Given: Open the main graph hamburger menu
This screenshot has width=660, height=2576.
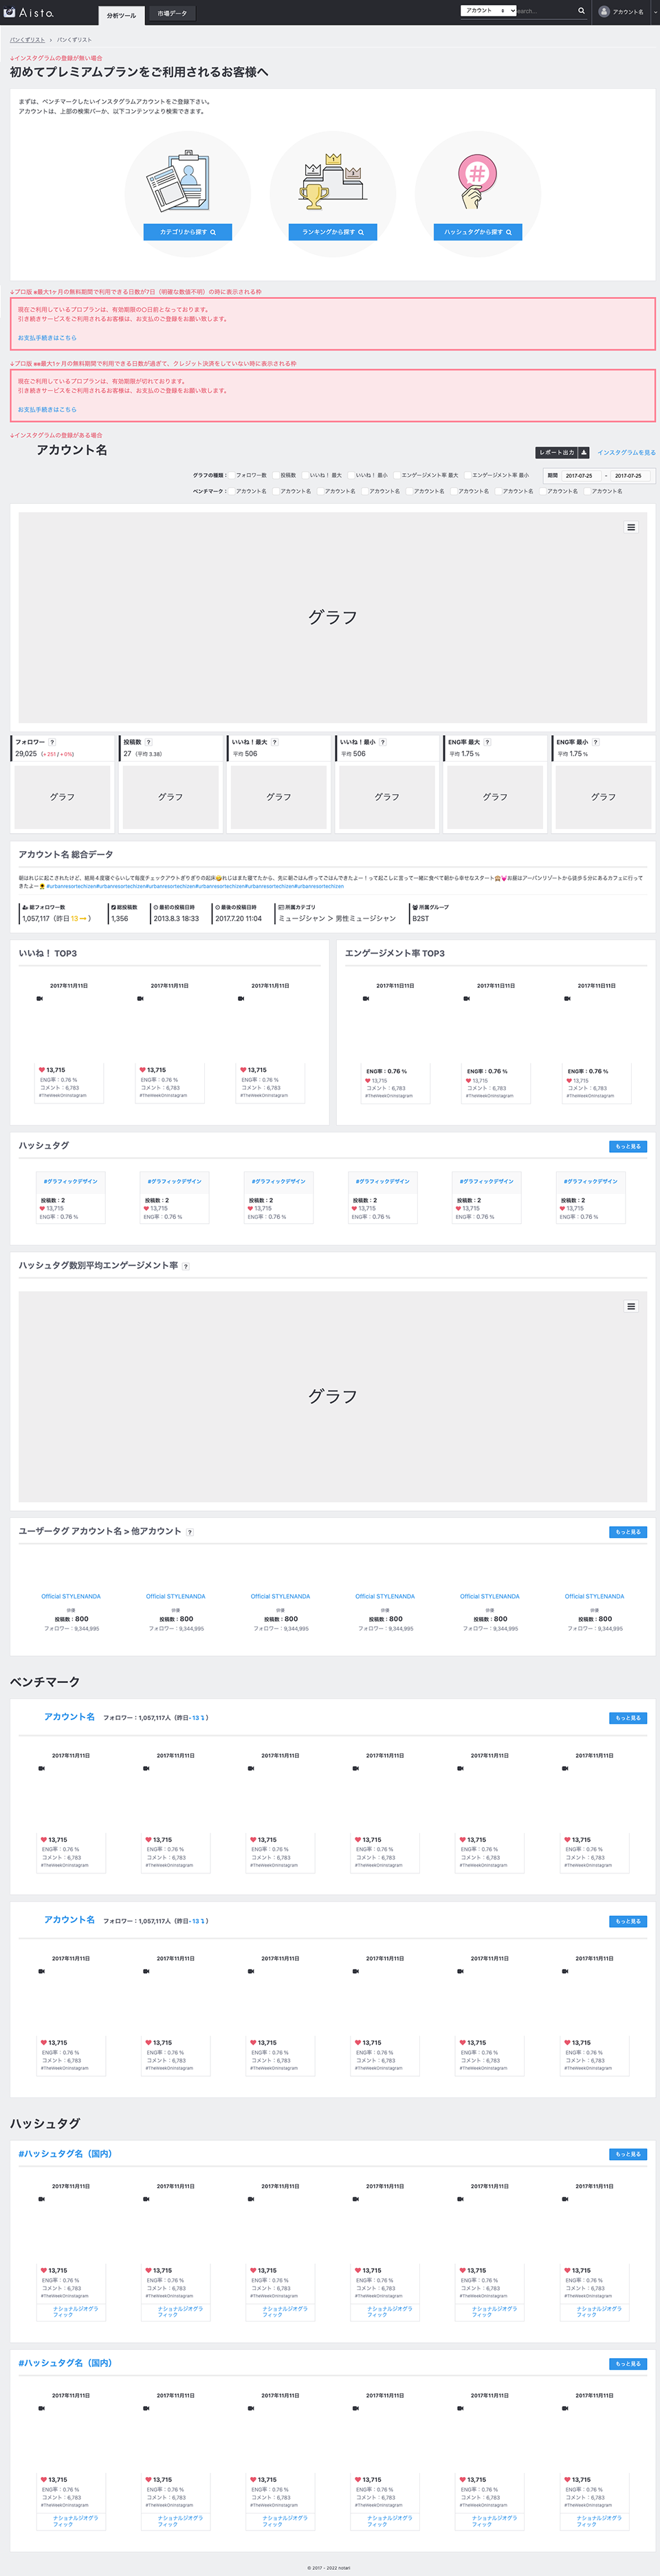Looking at the screenshot, I should [x=631, y=527].
